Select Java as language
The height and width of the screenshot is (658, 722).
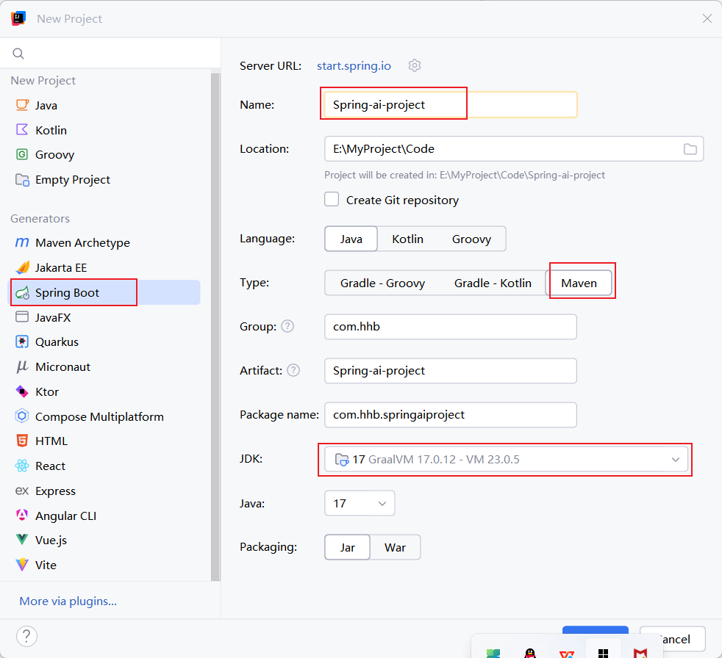(351, 239)
